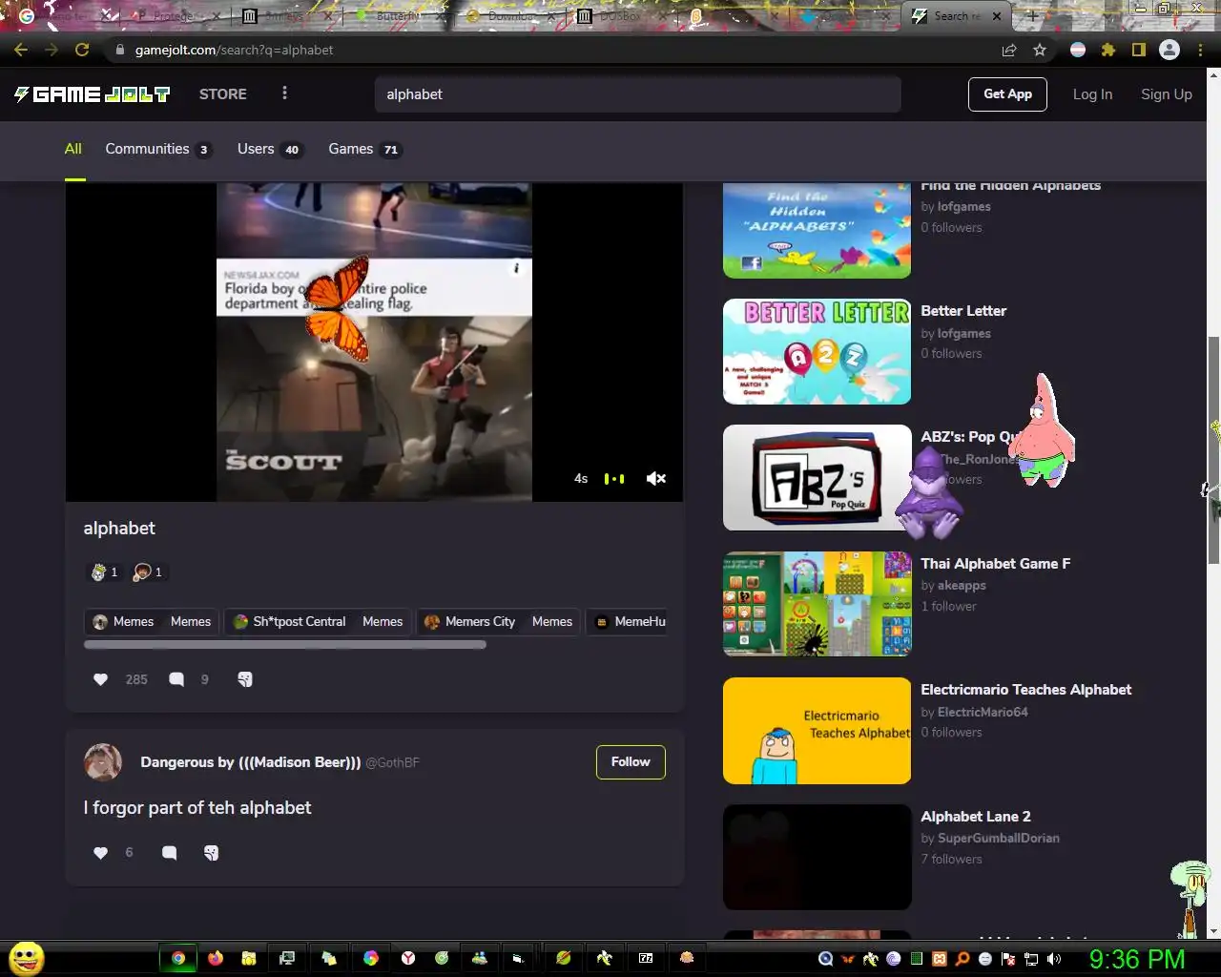Open the akeapps author link
Viewport: 1221px width, 977px height.
(962, 586)
